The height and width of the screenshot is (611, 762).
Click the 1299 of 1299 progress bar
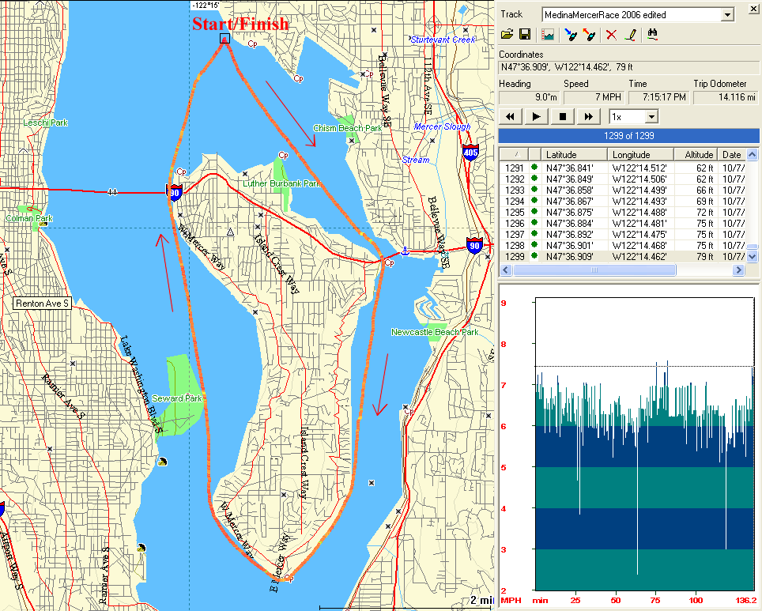[x=628, y=135]
